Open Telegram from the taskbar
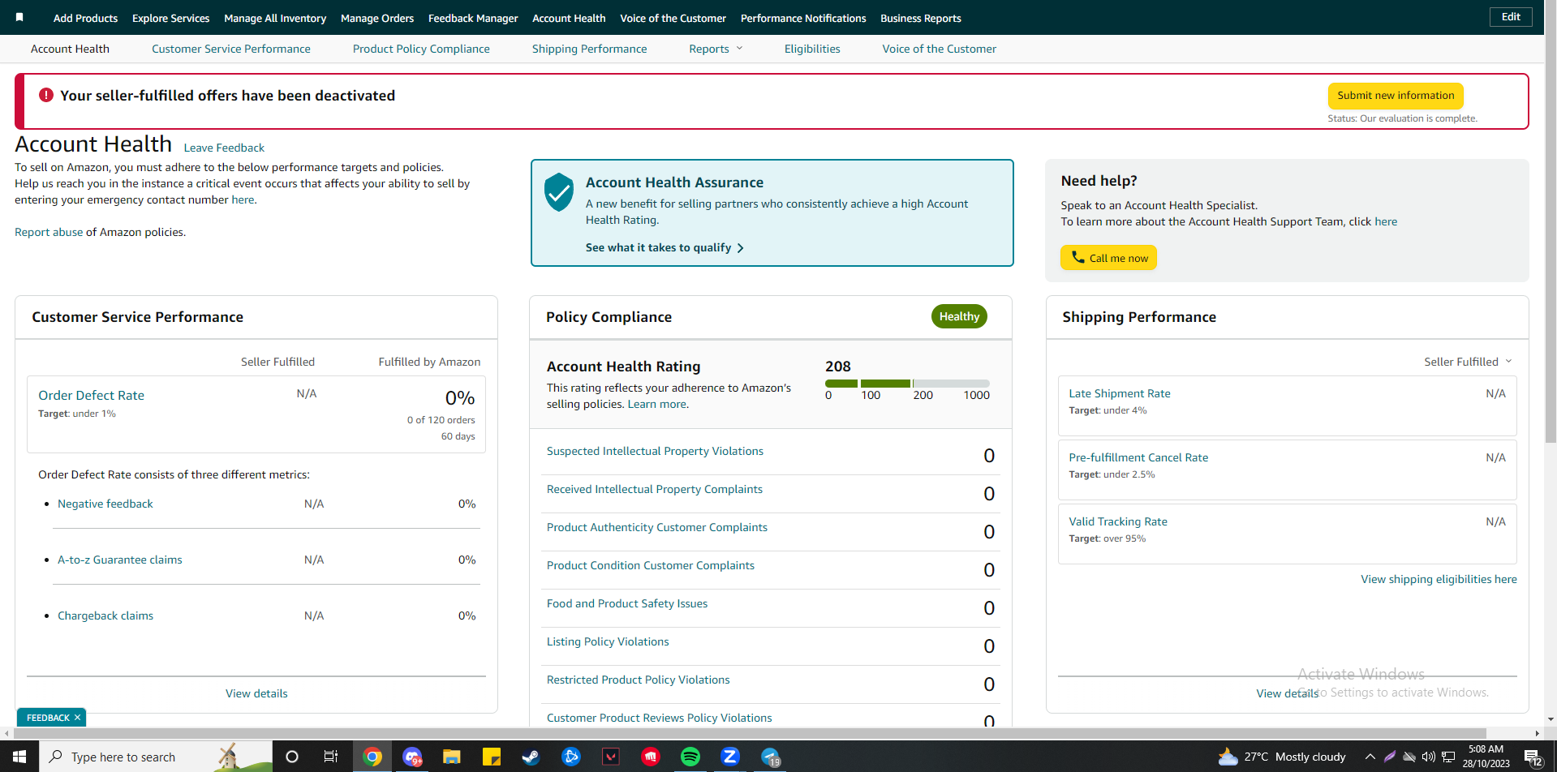Viewport: 1557px width, 772px height. pos(770,757)
